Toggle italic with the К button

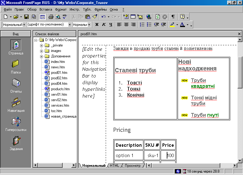click(x=104, y=25)
